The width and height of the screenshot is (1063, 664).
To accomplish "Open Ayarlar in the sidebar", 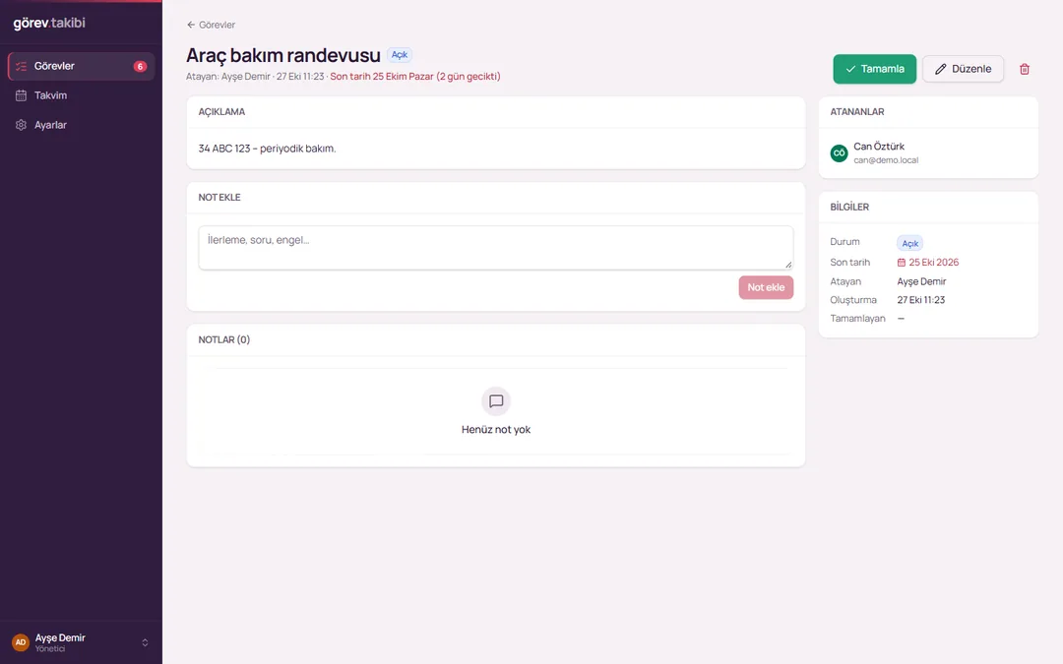I will coord(81,125).
